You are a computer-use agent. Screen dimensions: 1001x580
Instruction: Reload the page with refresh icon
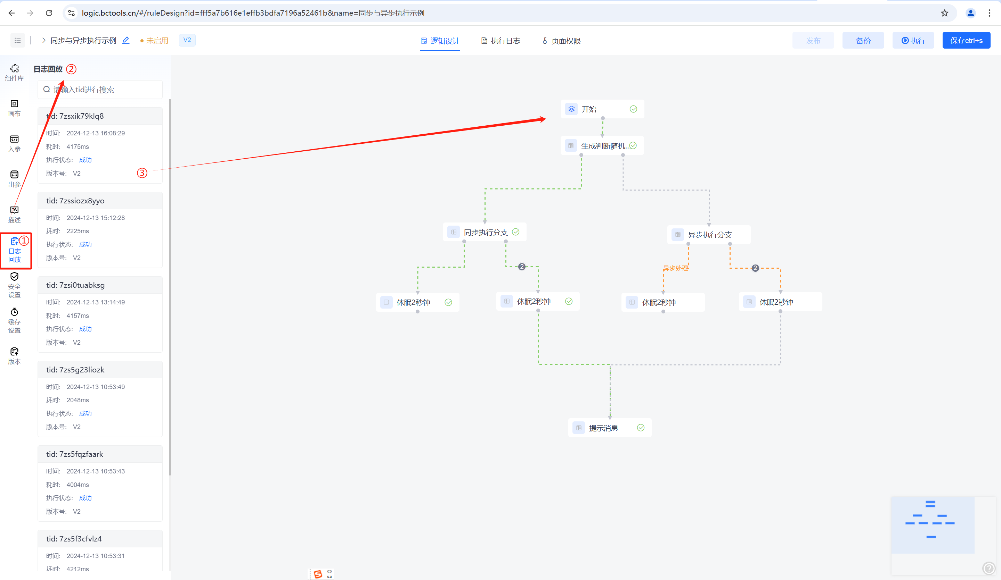(x=49, y=13)
